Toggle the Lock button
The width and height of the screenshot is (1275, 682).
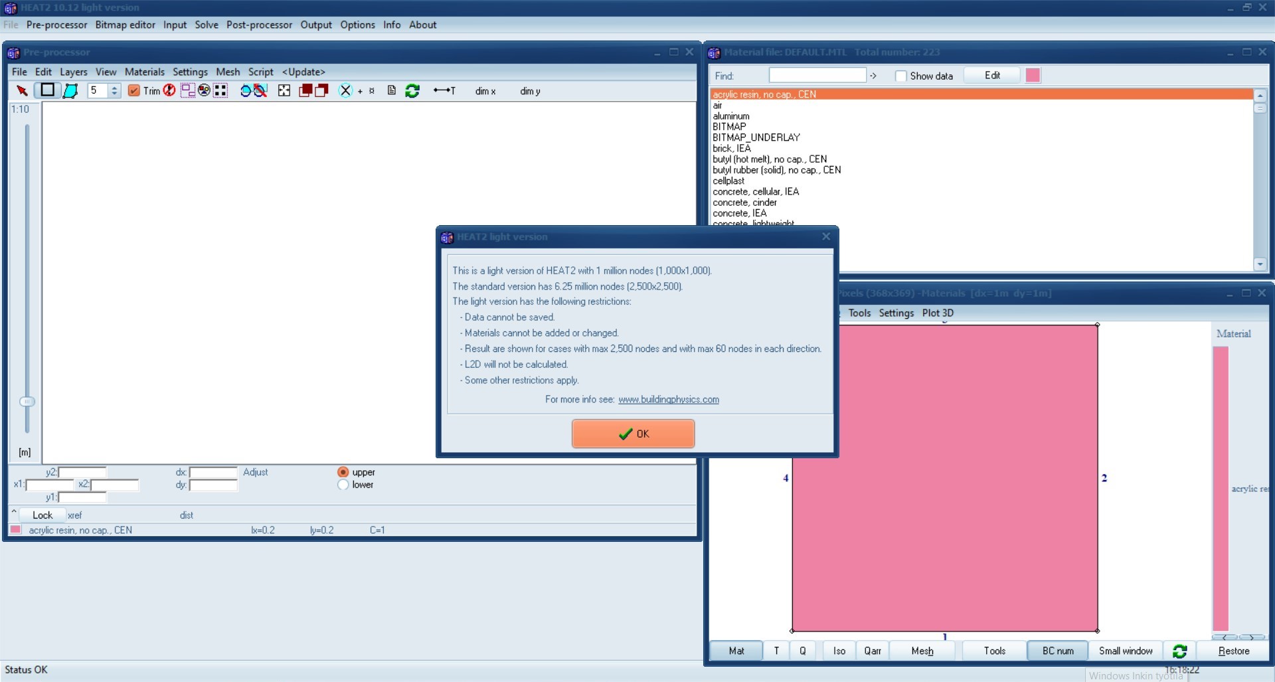(x=42, y=515)
